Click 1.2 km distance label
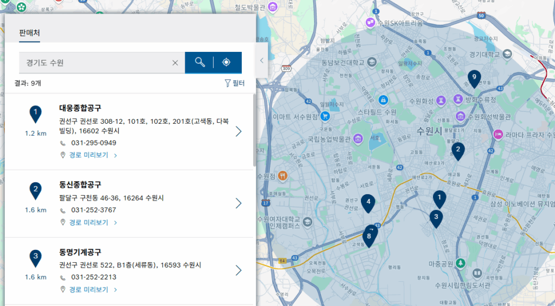 [x=35, y=134]
